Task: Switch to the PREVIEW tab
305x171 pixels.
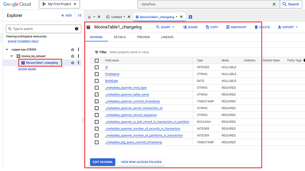Action: (x=143, y=37)
